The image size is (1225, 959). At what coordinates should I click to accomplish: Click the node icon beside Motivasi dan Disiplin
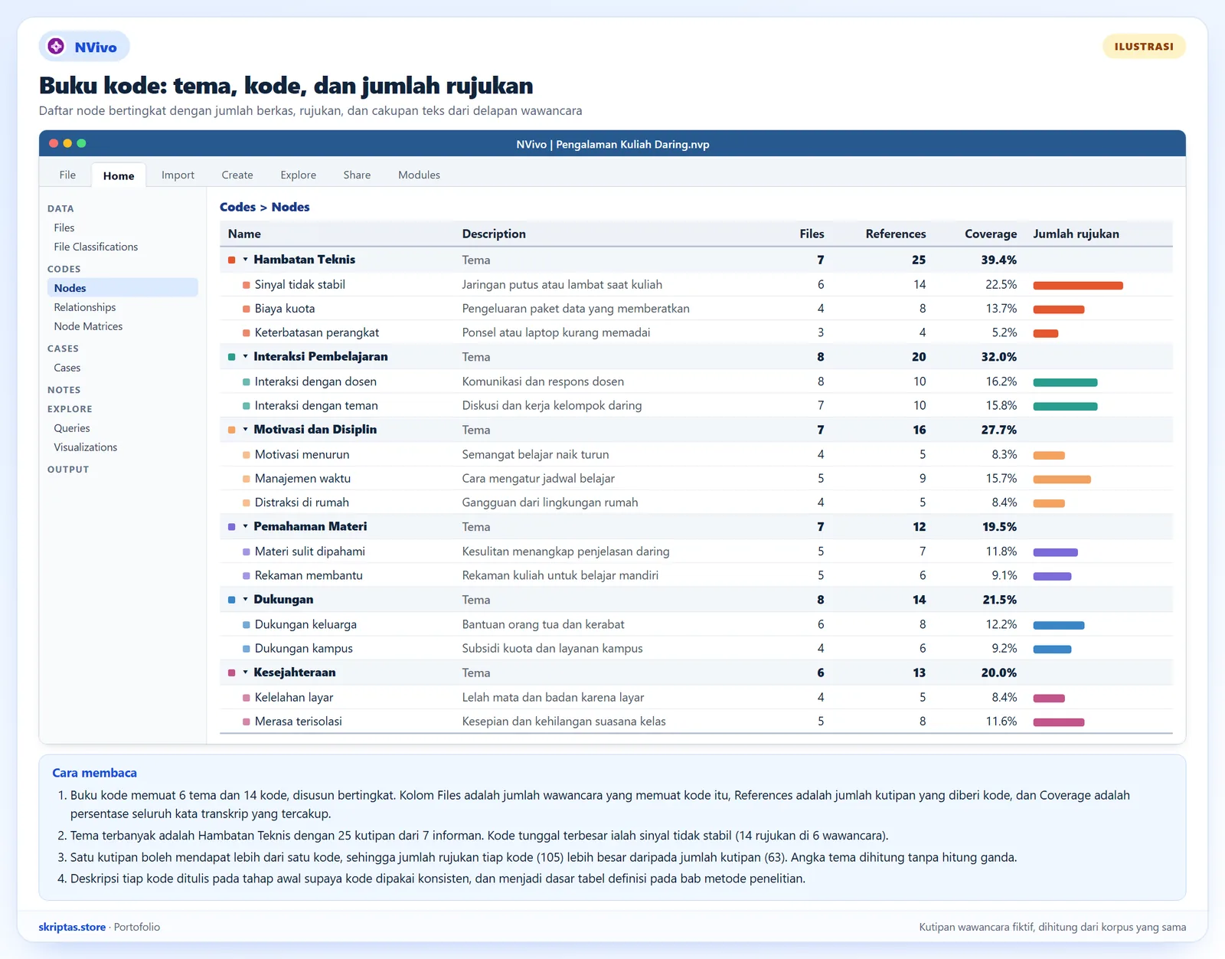coord(232,430)
